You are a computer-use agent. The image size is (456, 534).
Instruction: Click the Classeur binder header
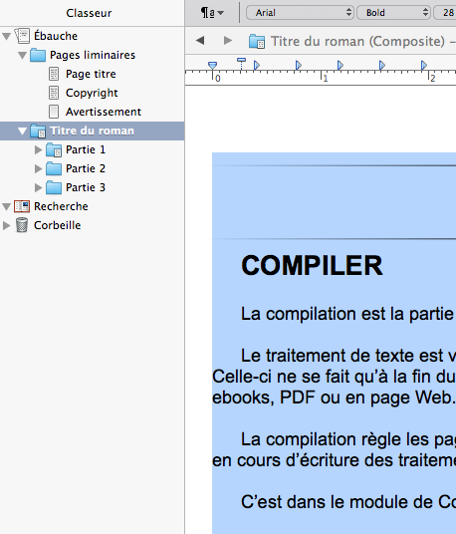[89, 13]
